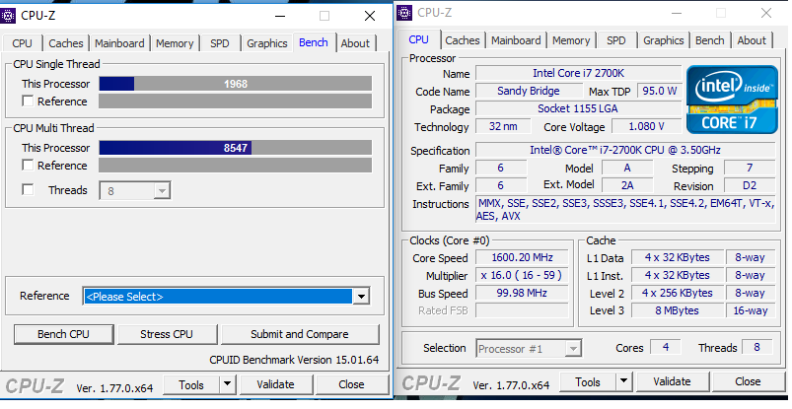Open About tab in left window
This screenshot has height=409, width=792.
point(355,43)
